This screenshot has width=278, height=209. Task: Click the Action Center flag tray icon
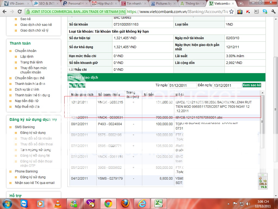tap(235, 204)
